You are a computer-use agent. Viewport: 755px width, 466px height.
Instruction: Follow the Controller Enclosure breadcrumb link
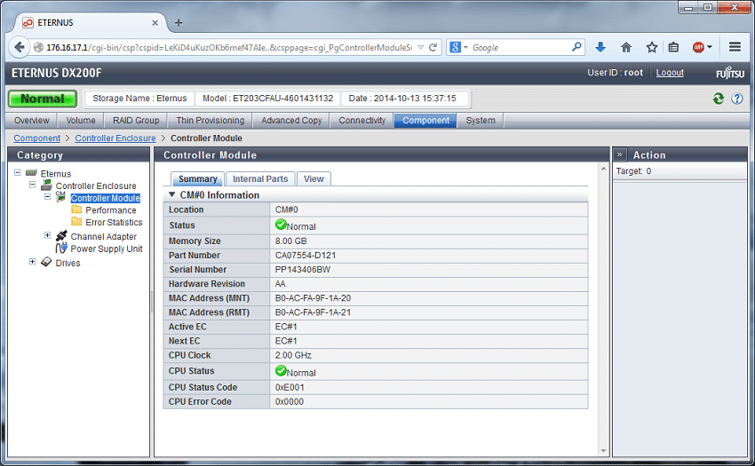pyautogui.click(x=115, y=138)
